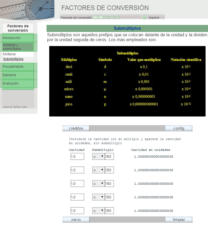Click the first row Cantidad input field
Screen dimensions: 208x227
77,157
